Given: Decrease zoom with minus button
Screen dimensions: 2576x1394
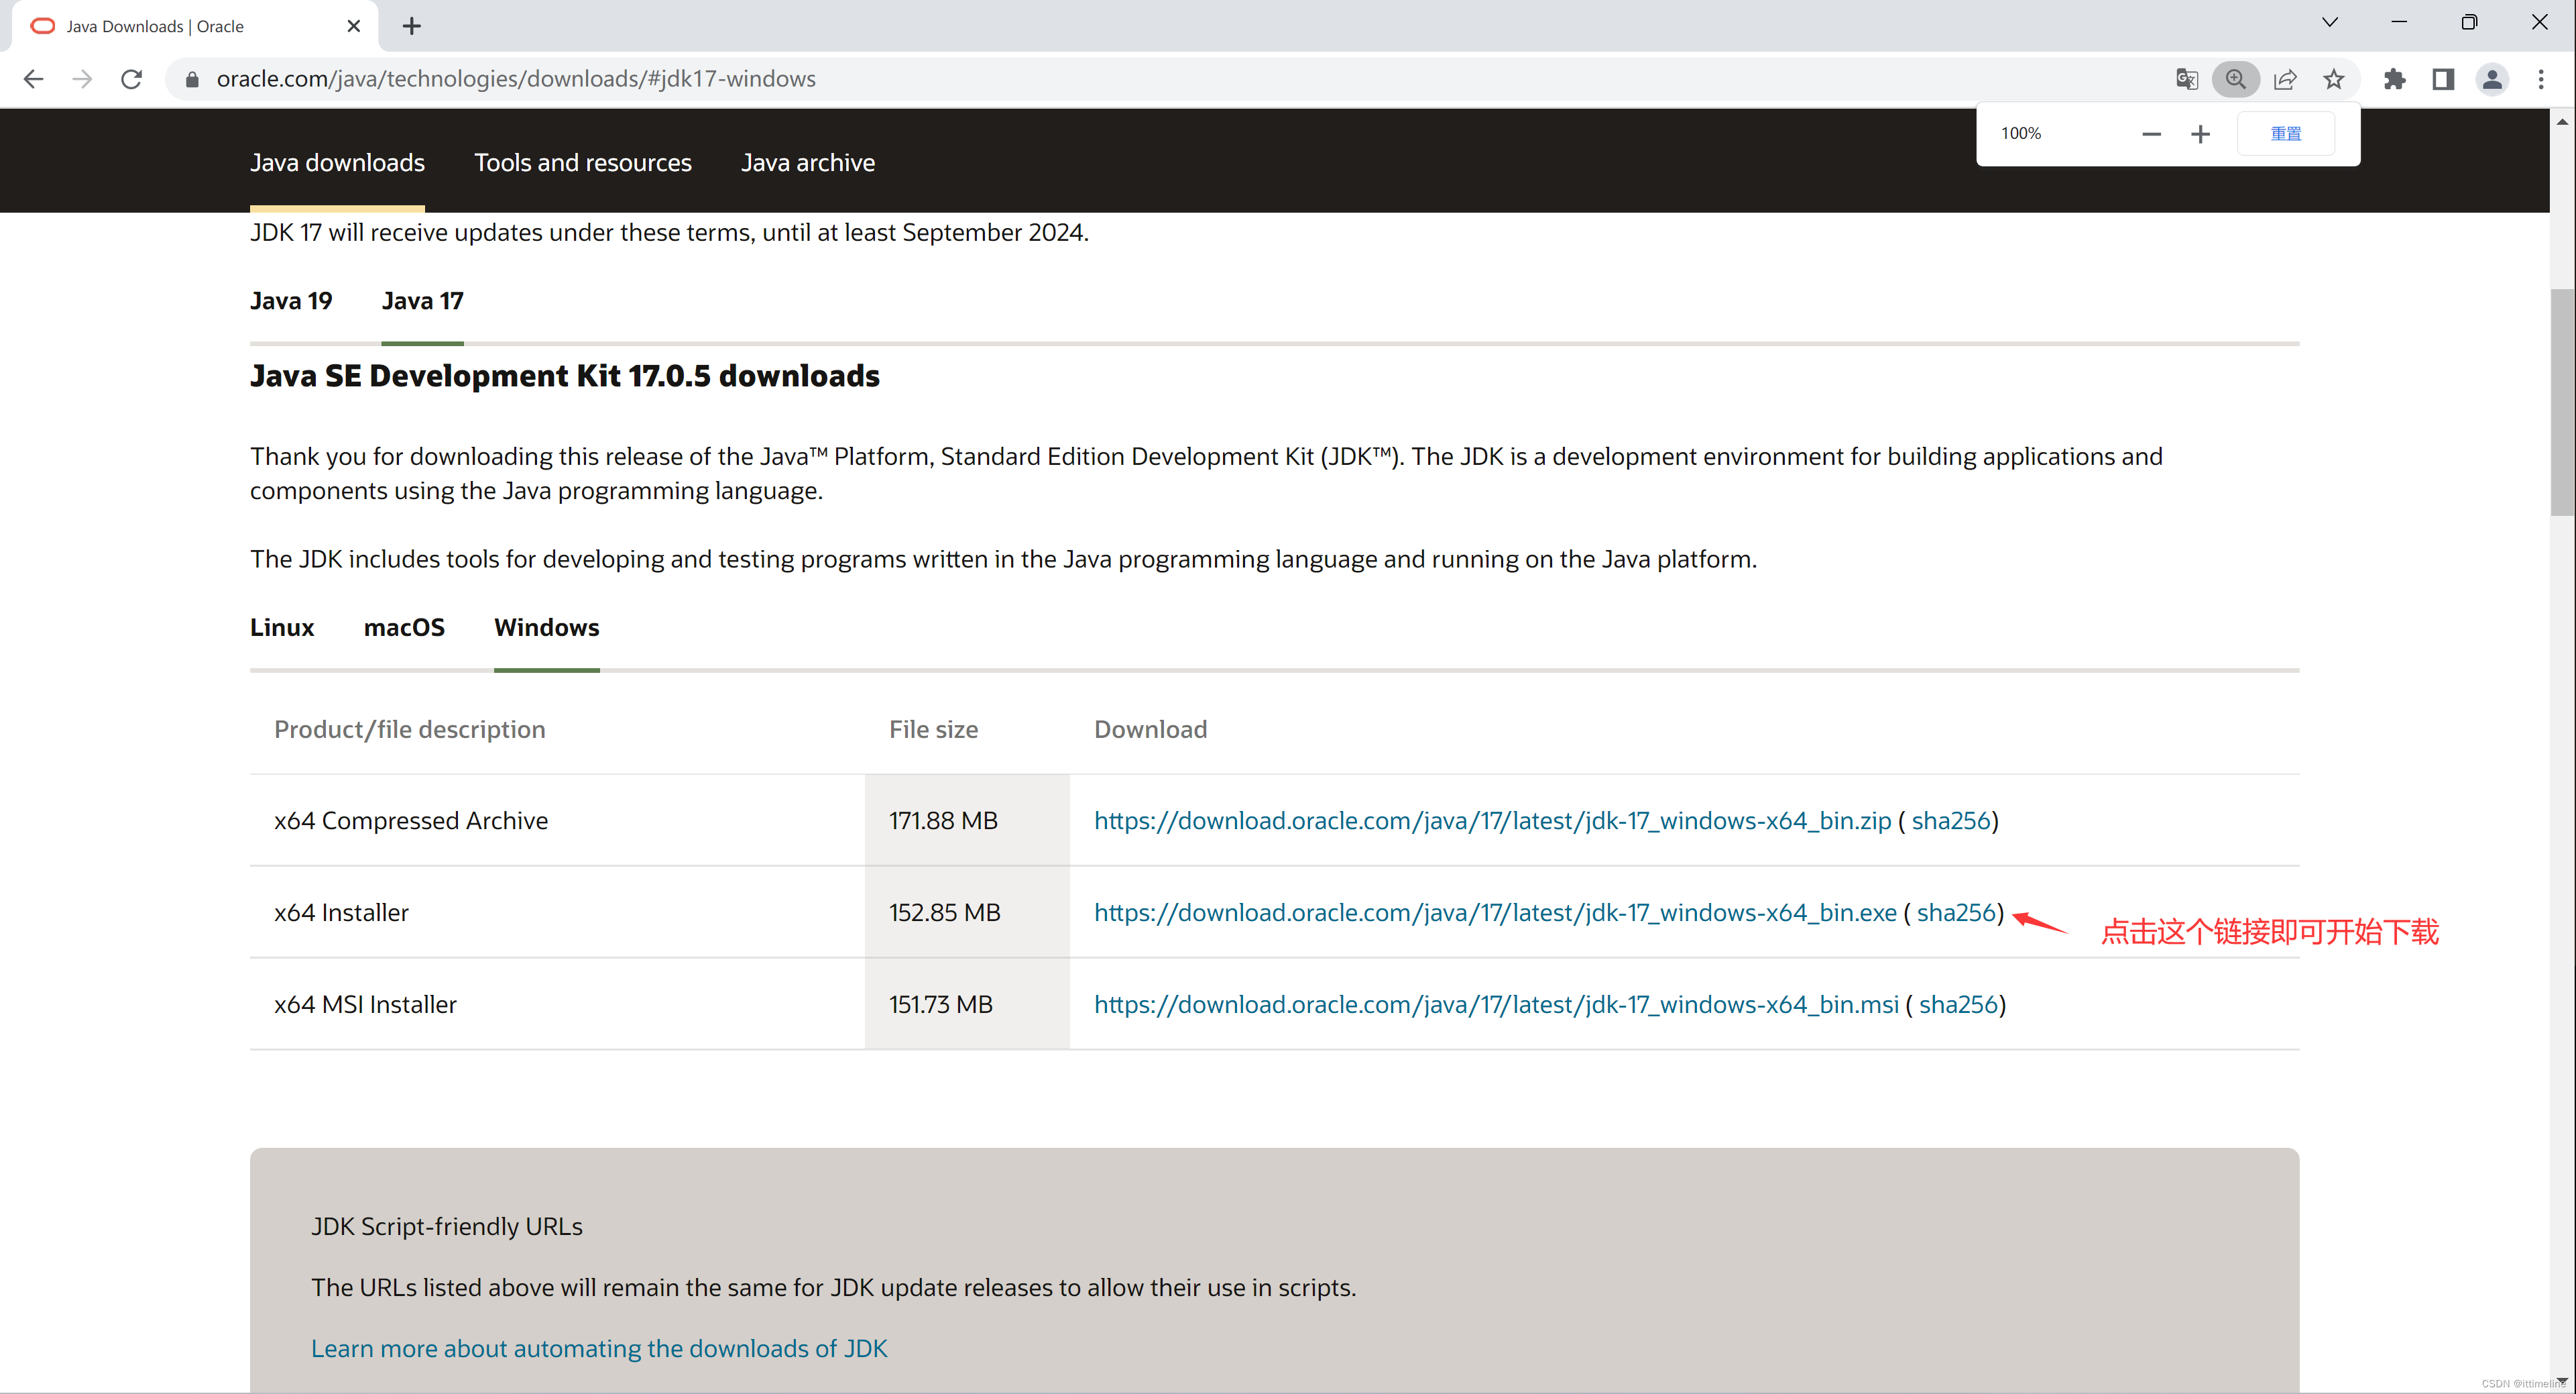Looking at the screenshot, I should click(2151, 134).
